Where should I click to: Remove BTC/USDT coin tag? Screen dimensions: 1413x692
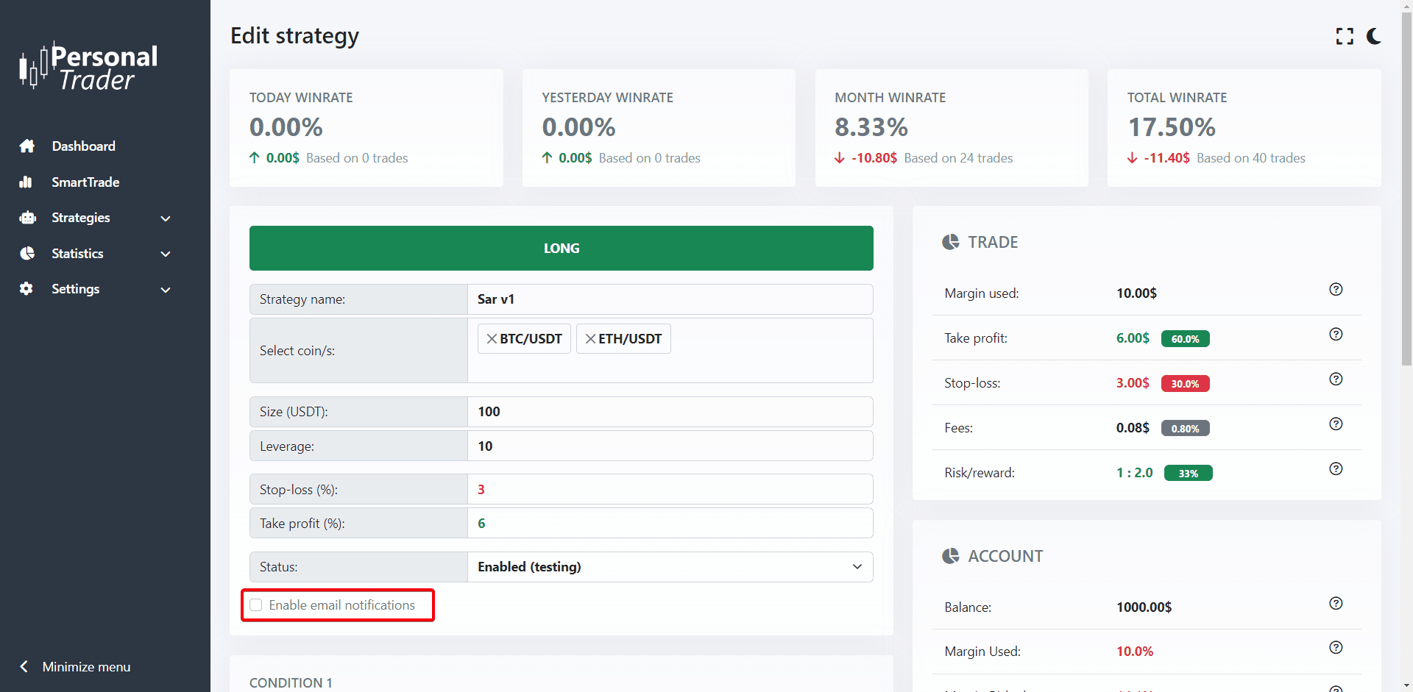click(x=492, y=339)
